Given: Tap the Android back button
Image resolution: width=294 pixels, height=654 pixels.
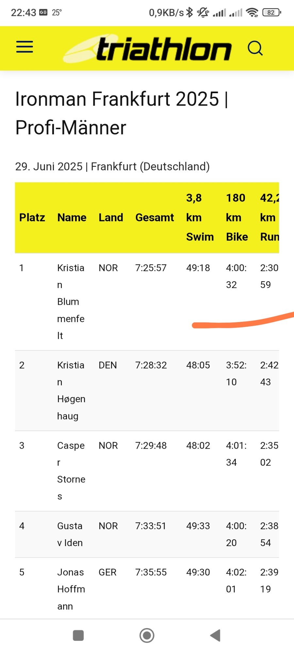Looking at the screenshot, I should (215, 635).
